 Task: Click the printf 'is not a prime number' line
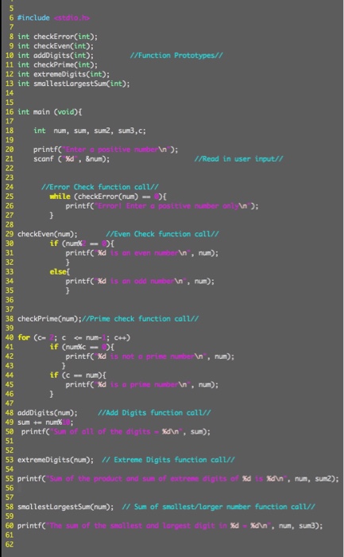[150, 356]
